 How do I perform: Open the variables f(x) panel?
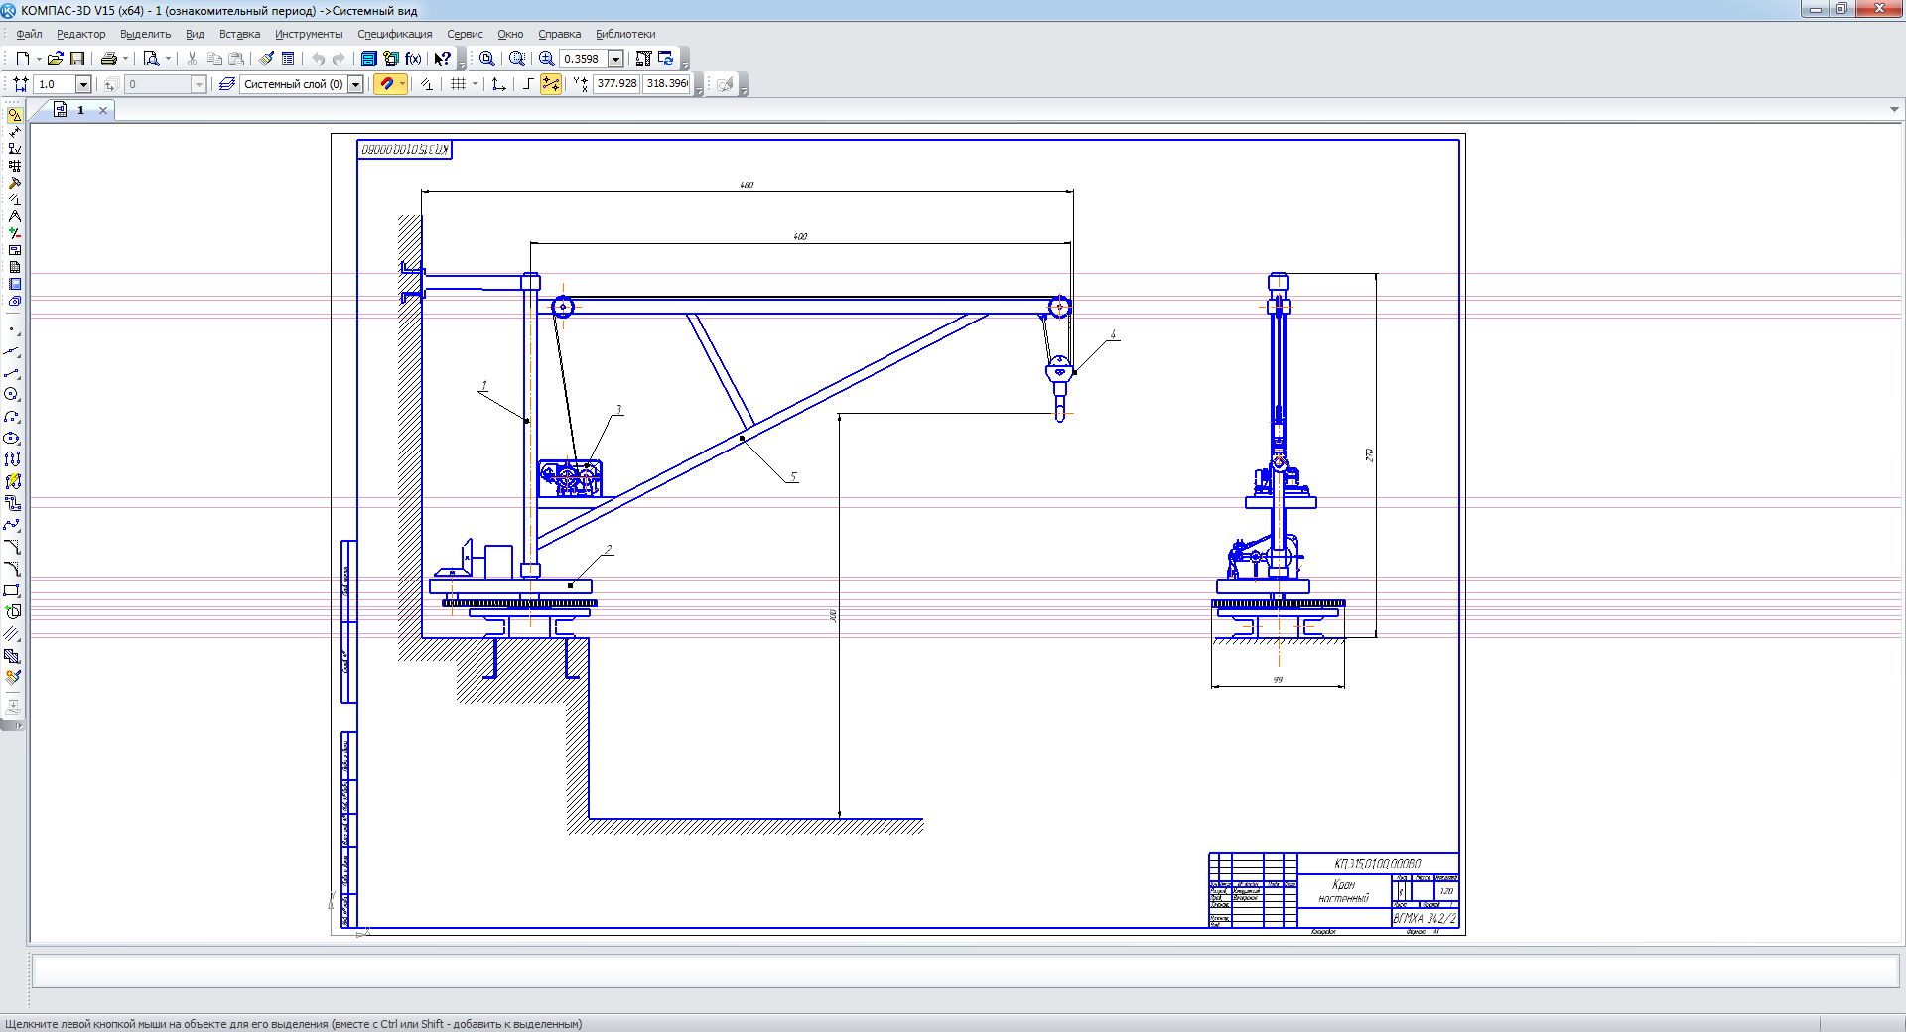click(413, 59)
